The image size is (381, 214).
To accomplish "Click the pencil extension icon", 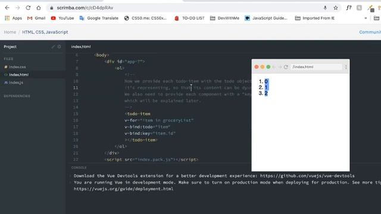I will (x=371, y=8).
